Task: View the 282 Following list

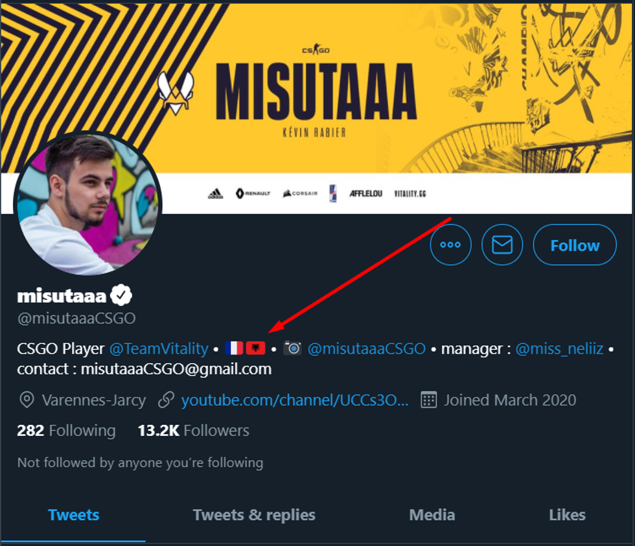Action: point(66,431)
